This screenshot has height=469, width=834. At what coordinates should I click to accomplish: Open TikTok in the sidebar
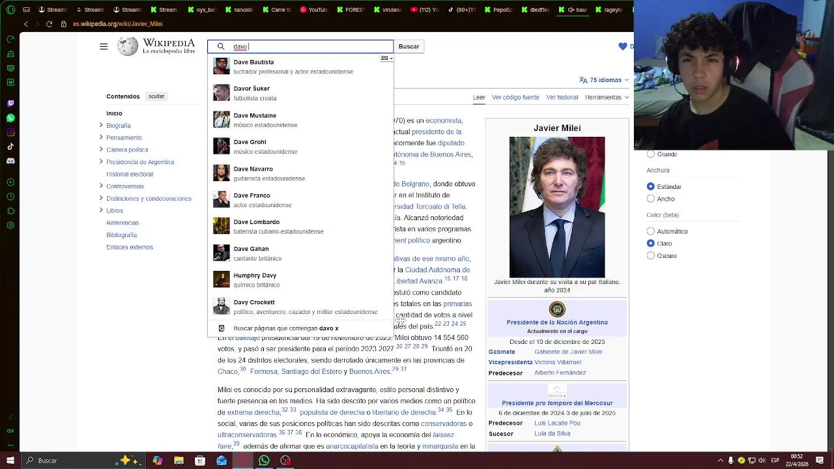coord(10,147)
